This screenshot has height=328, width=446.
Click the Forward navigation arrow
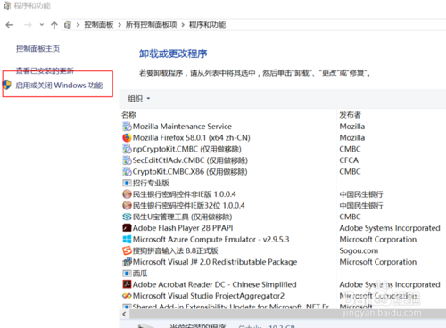28,25
